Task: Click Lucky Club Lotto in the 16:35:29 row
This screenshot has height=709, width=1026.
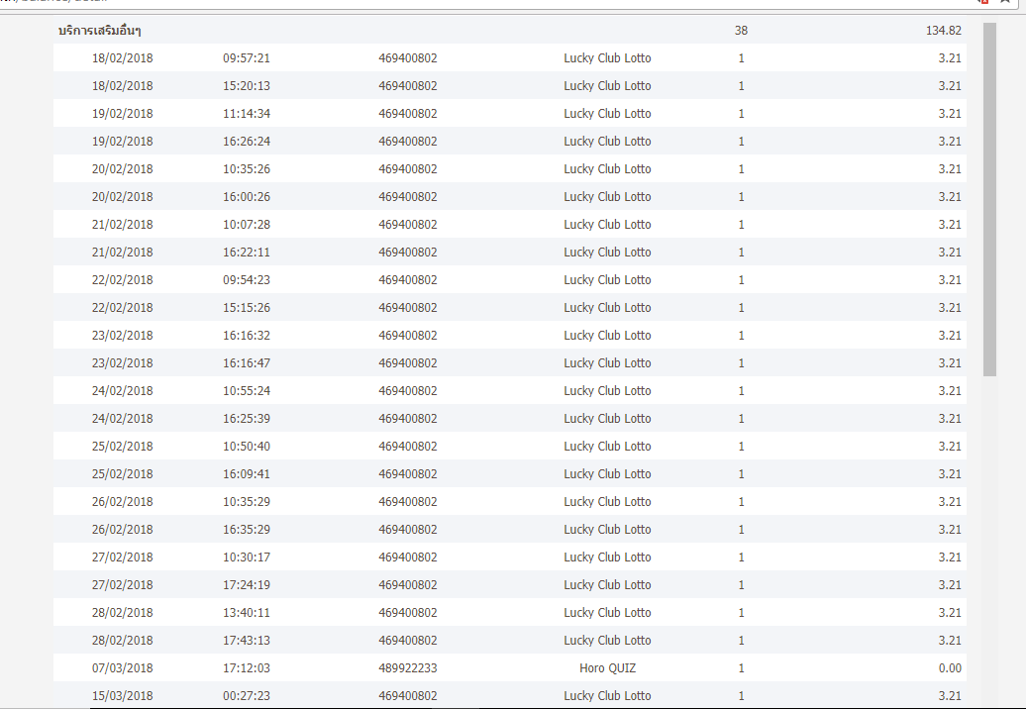Action: (x=607, y=530)
